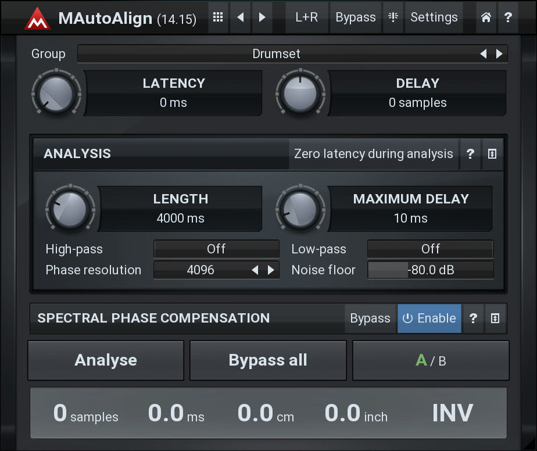
Task: Click the Noise floor slider
Action: [430, 270]
